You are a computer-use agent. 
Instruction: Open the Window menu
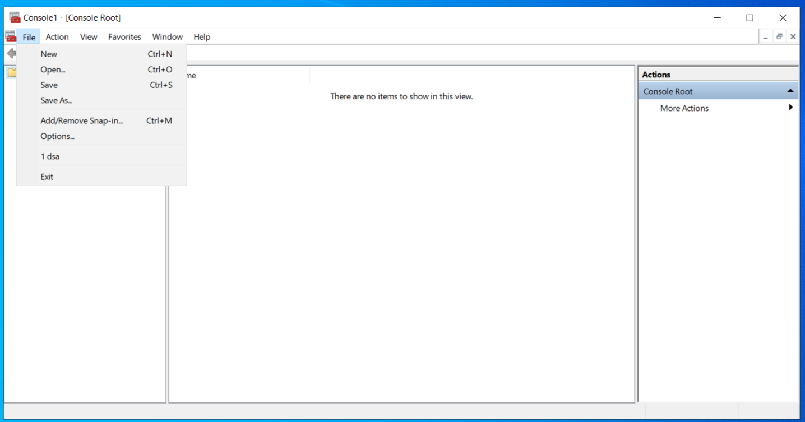coord(167,36)
